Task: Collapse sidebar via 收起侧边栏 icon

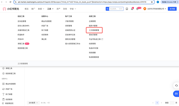Action: (x=3, y=103)
